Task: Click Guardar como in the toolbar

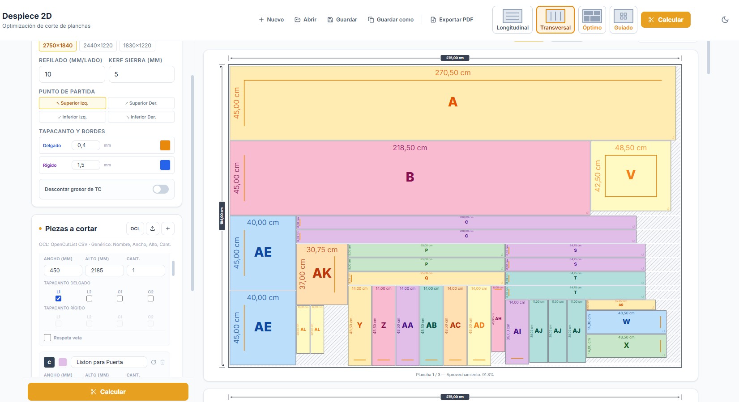Action: click(x=391, y=20)
